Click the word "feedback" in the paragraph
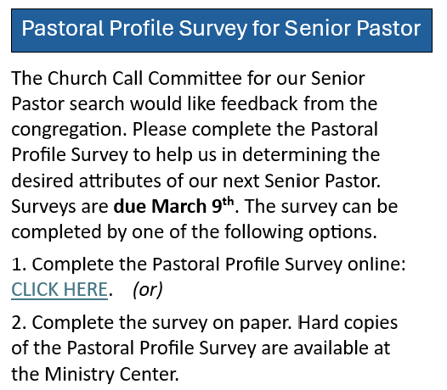 (259, 103)
